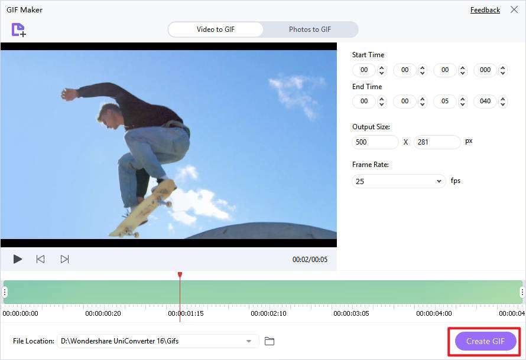
Task: Increase End Time minutes value
Action: pos(423,99)
